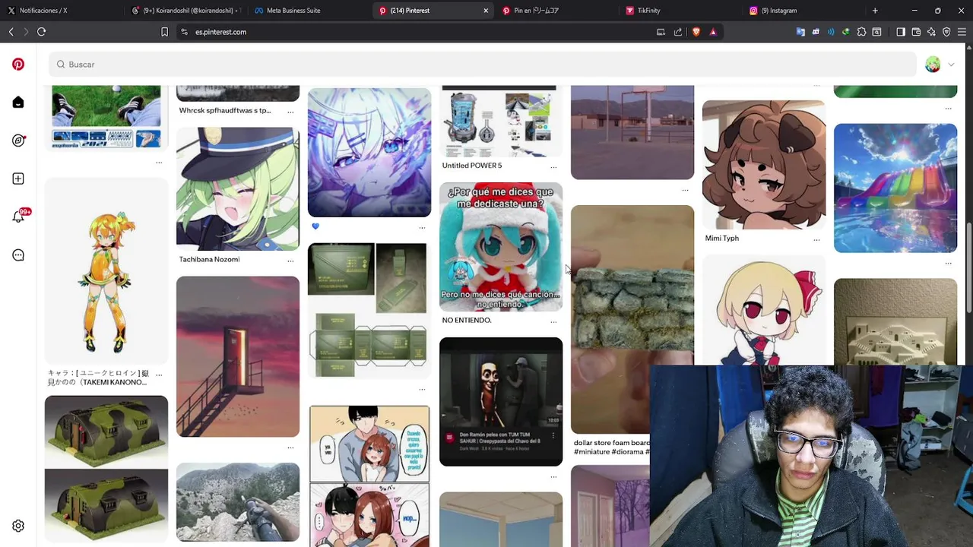The image size is (973, 547).
Task: Open the extensions puzzle icon
Action: coord(861,32)
